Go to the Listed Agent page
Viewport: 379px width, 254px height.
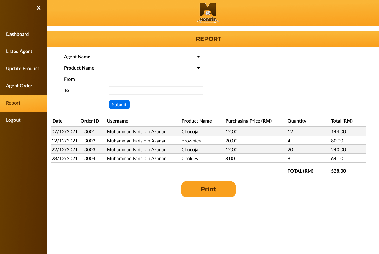click(x=19, y=52)
